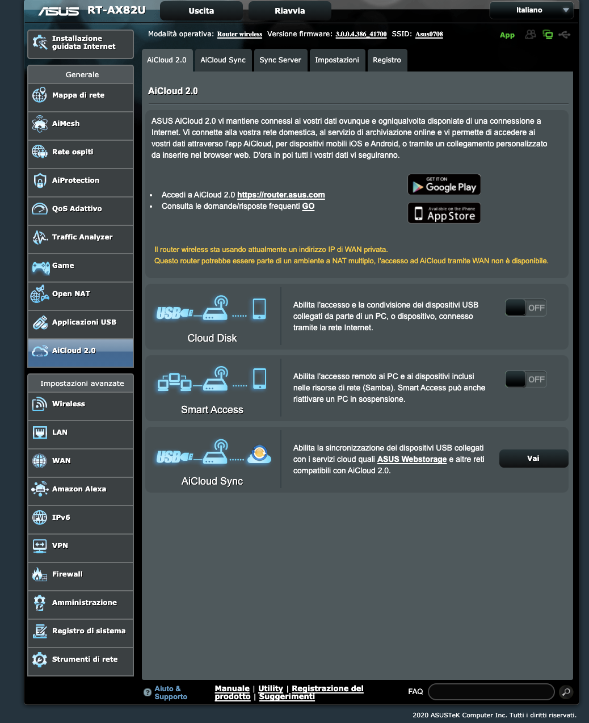Open the Italiano language dropdown
The image size is (589, 723).
coord(531,10)
